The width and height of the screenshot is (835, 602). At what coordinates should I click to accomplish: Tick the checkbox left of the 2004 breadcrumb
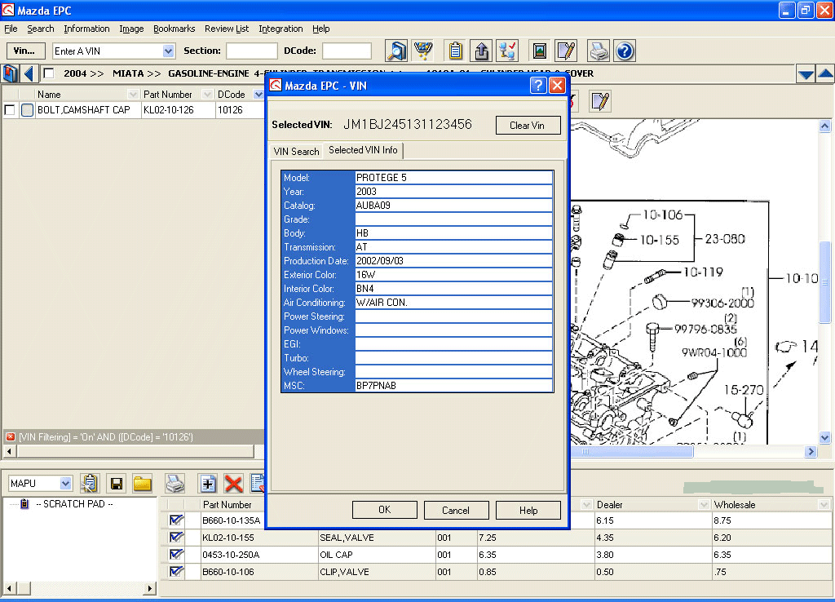click(48, 73)
